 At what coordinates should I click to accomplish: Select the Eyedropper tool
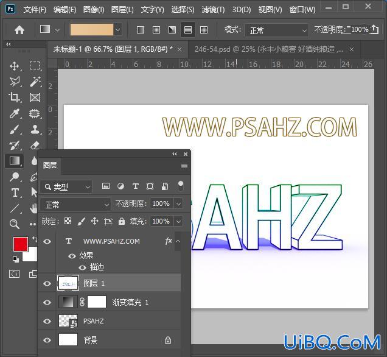click(15, 113)
